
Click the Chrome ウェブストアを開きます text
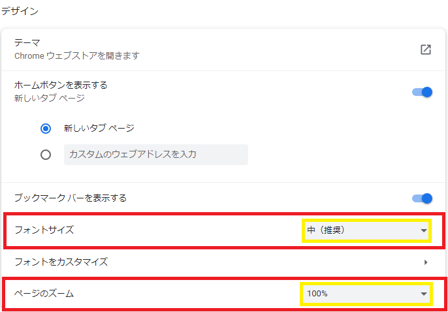click(77, 56)
